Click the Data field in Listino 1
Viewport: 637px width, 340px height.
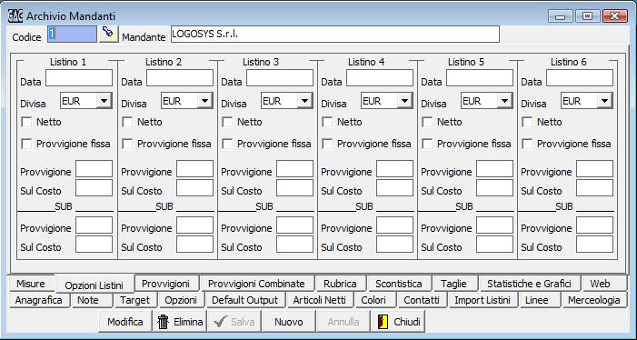[x=79, y=77]
